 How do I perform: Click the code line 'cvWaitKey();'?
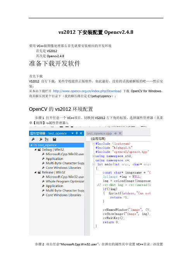(114, 218)
